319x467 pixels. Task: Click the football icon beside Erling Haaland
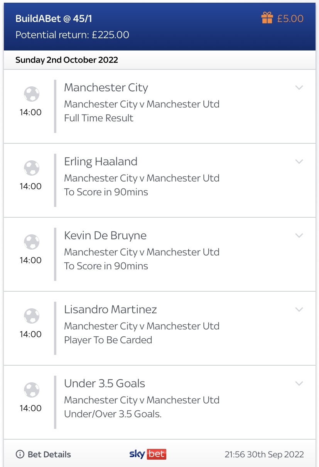tap(31, 168)
